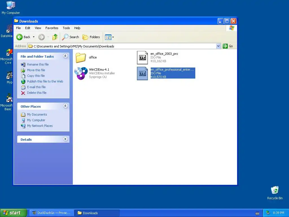Open My Network Places link
This screenshot has width=289, height=217.
(x=40, y=126)
